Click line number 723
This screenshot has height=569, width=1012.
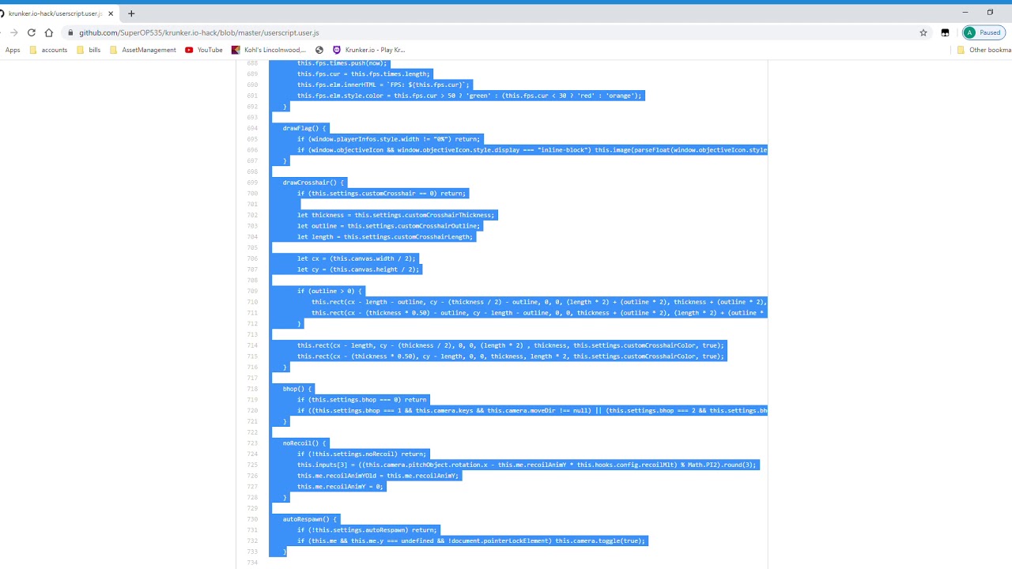(252, 443)
